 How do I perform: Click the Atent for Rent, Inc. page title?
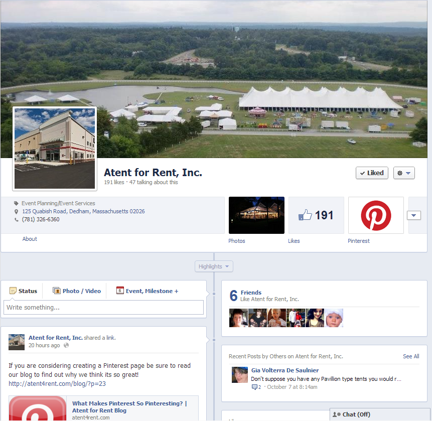tap(153, 173)
